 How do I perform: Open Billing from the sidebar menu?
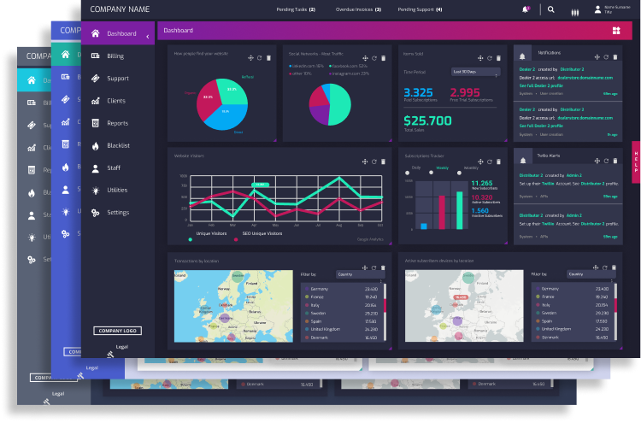[x=117, y=56]
